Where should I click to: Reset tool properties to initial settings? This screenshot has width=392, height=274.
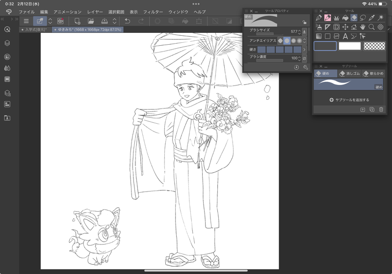click(x=296, y=67)
